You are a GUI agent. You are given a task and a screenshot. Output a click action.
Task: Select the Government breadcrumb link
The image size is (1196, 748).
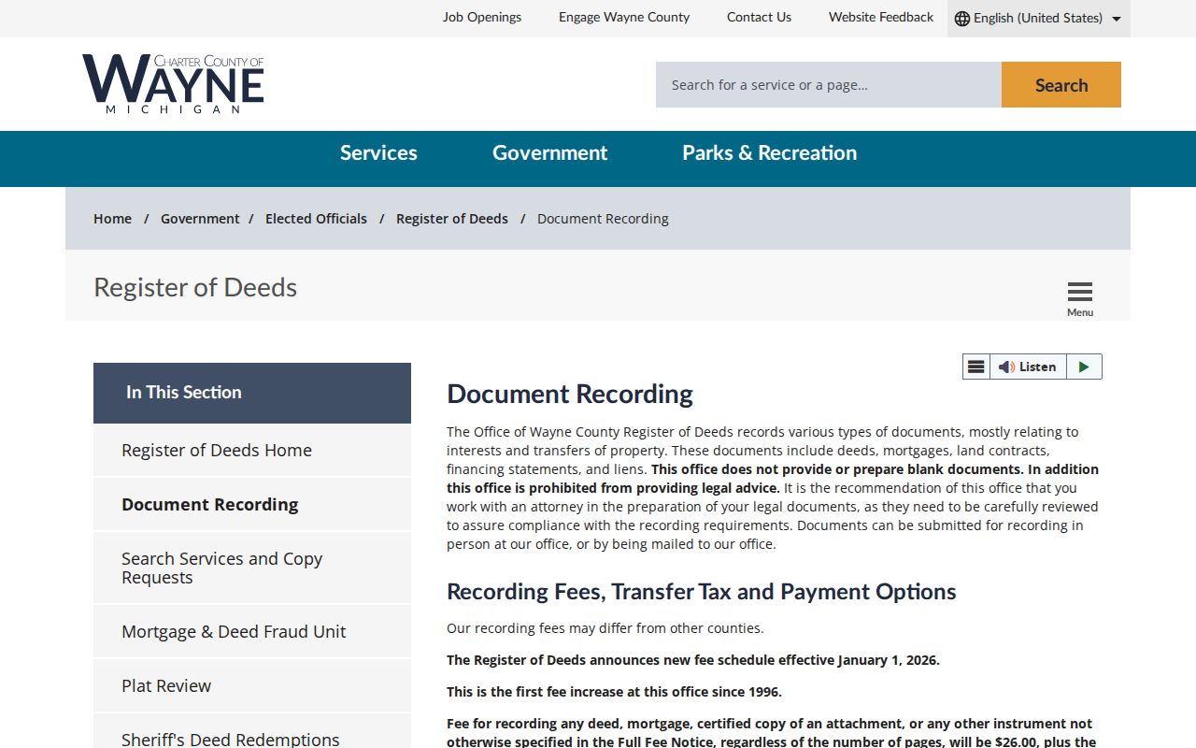click(200, 219)
